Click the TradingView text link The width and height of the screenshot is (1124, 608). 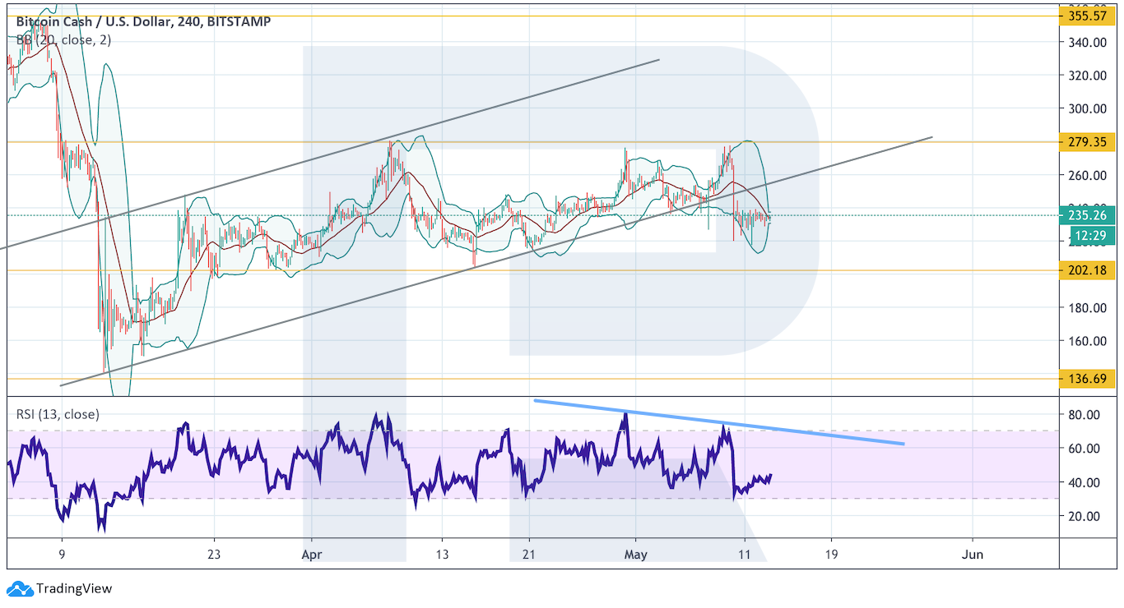point(73,588)
